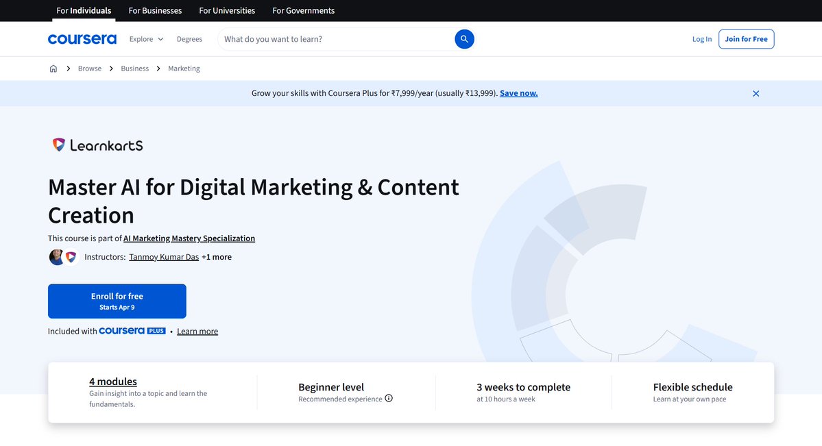Open the Business breadcrumb
This screenshot has height=446, width=822.
pyautogui.click(x=135, y=69)
